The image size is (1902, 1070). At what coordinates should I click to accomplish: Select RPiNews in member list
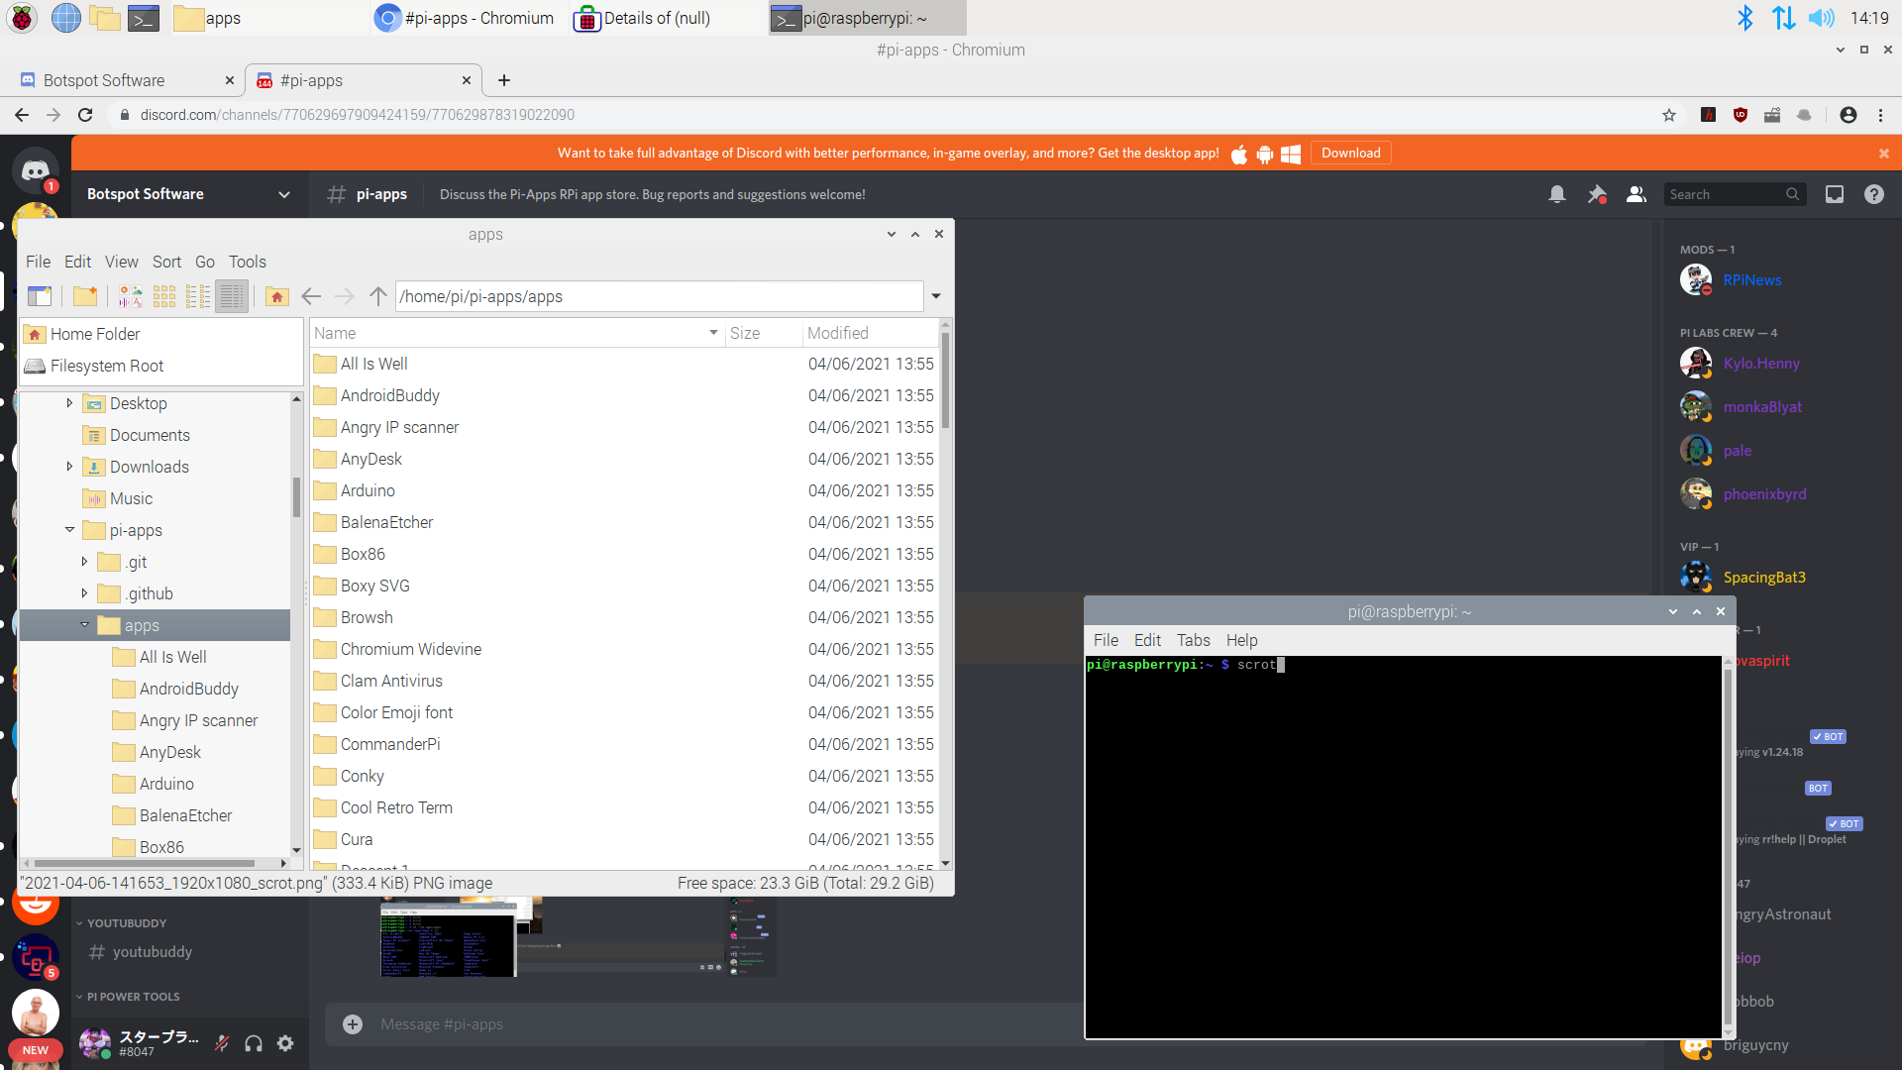tap(1751, 280)
